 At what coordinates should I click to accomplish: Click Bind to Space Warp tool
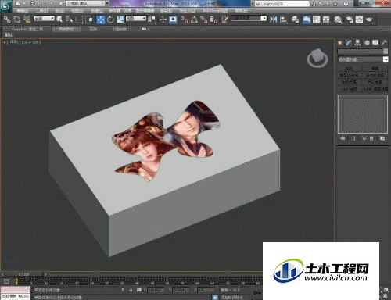click(27, 20)
